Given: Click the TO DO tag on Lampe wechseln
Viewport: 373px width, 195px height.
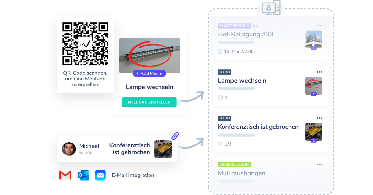Looking at the screenshot, I should click(x=224, y=72).
